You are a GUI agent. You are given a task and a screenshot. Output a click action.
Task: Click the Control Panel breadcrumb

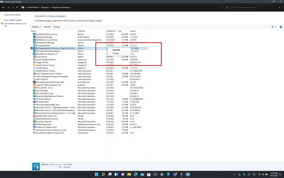pos(32,7)
